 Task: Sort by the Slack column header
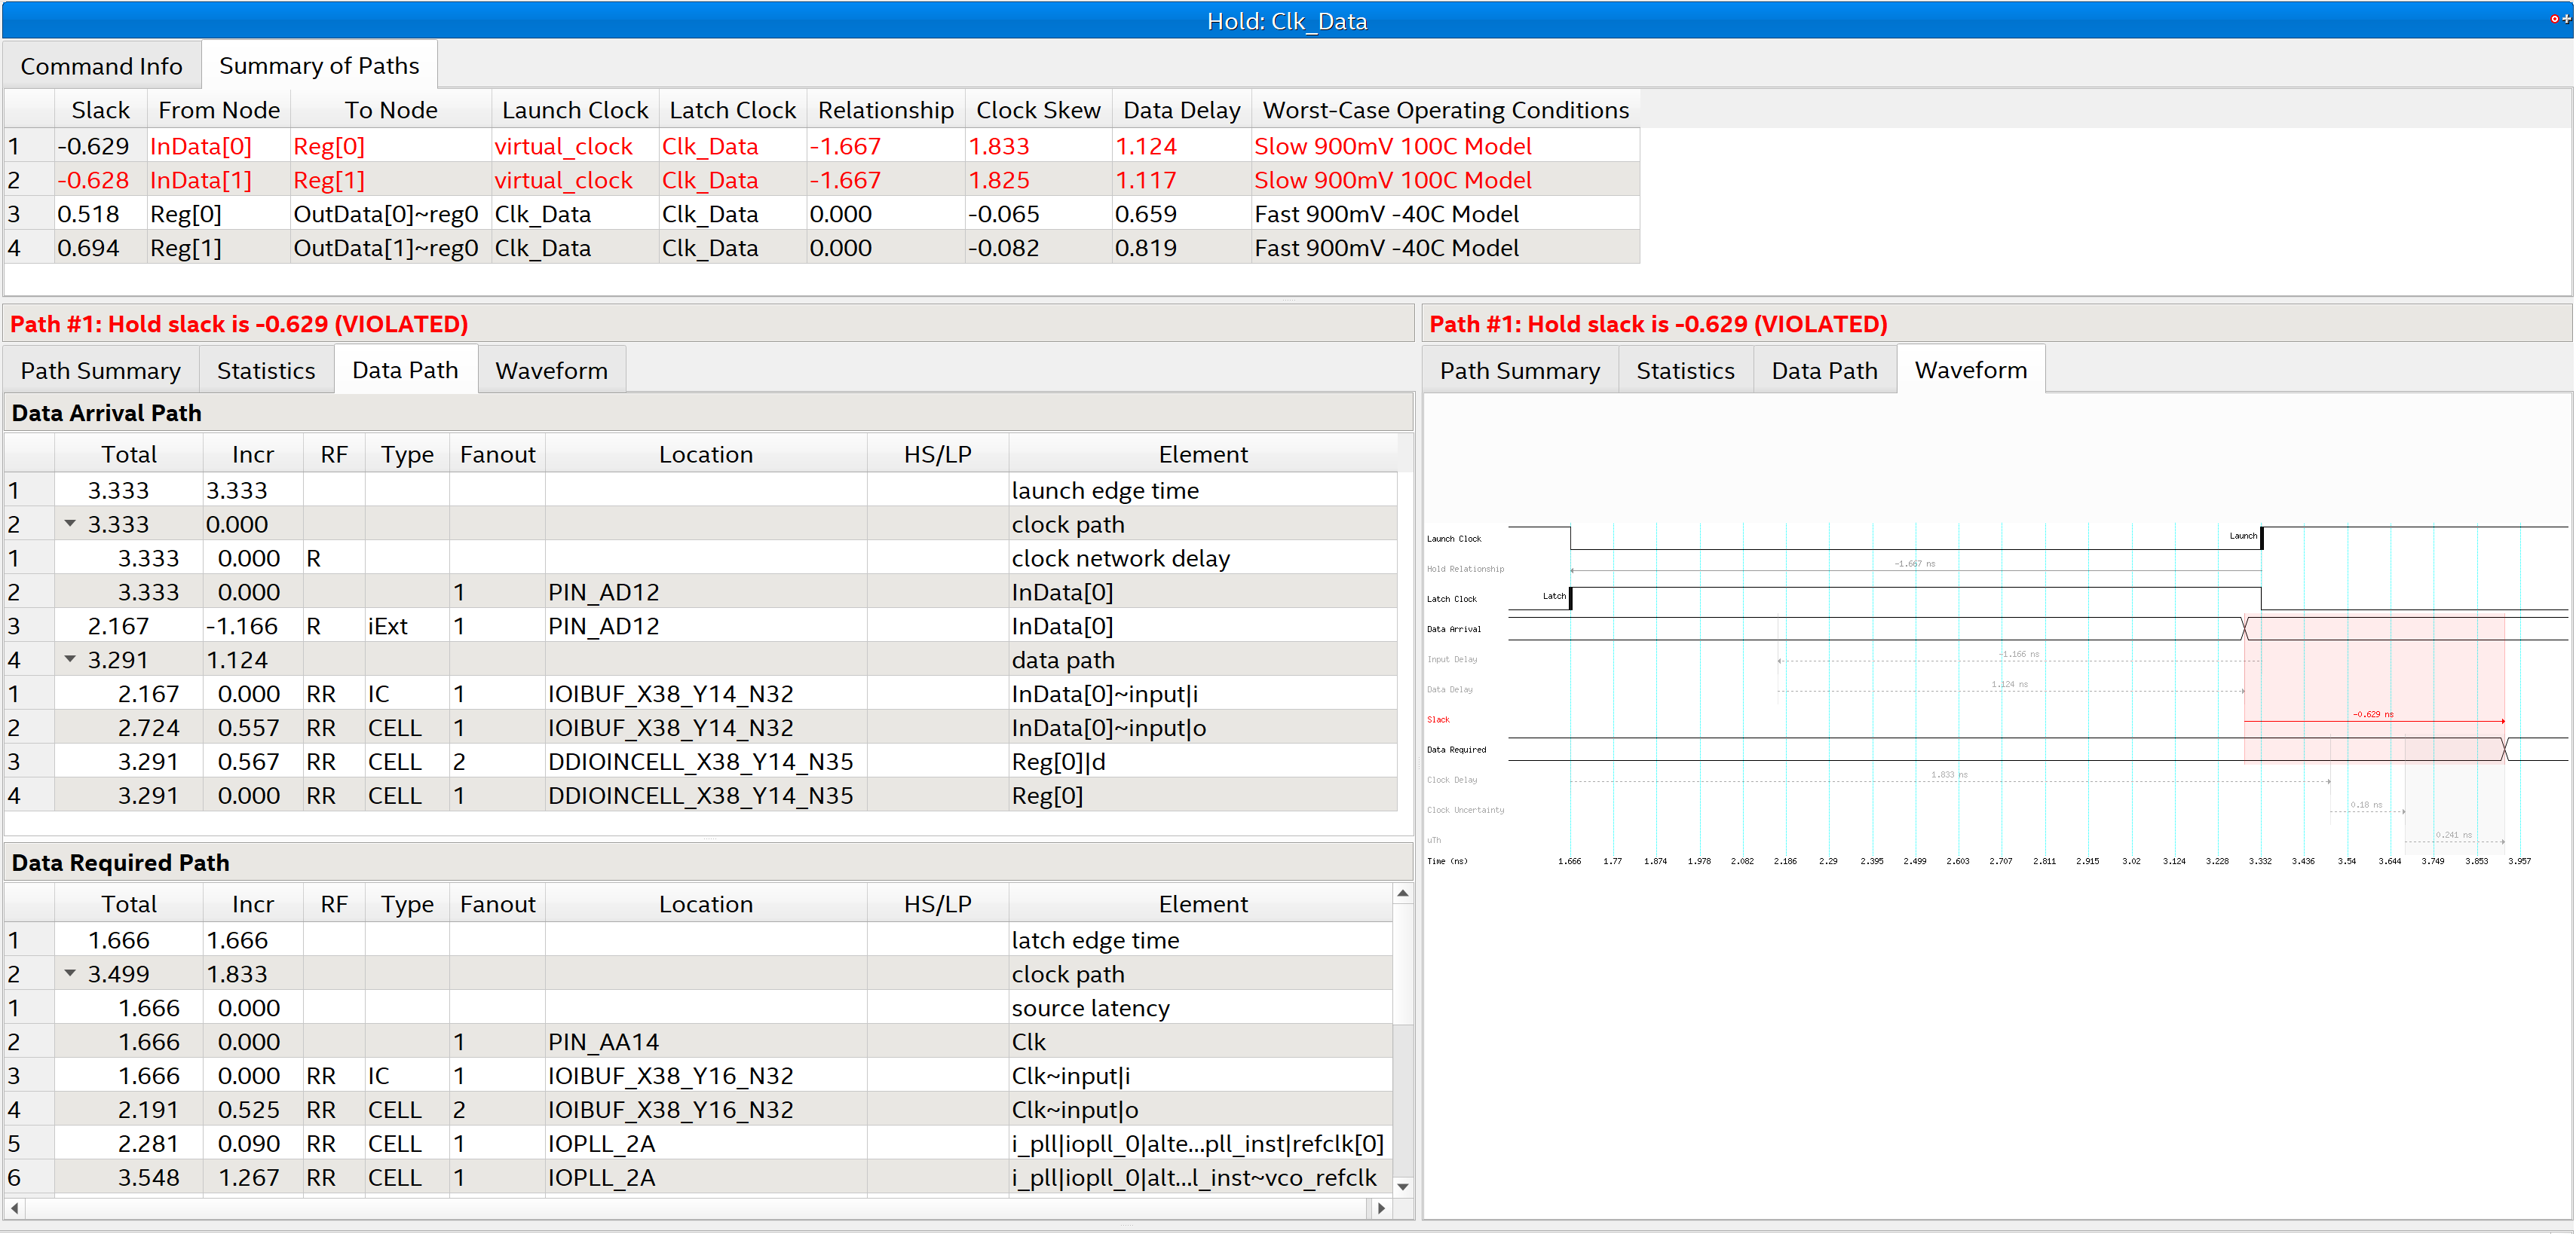[x=100, y=110]
